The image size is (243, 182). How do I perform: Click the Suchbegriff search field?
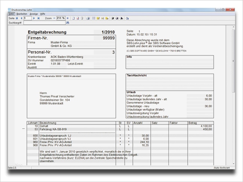click(x=44, y=23)
